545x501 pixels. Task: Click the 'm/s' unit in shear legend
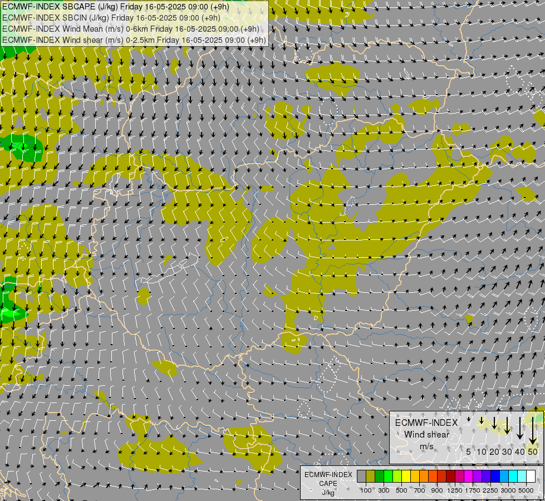click(426, 446)
